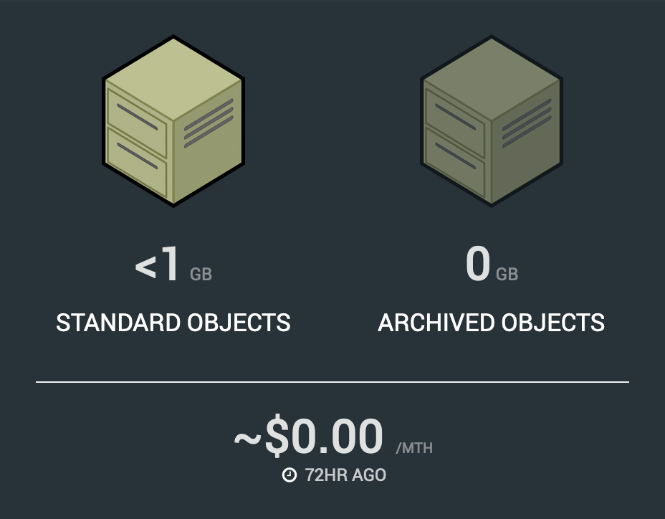Image resolution: width=665 pixels, height=519 pixels.
Task: Click the vent lines on the Archived cube
Action: 527,123
